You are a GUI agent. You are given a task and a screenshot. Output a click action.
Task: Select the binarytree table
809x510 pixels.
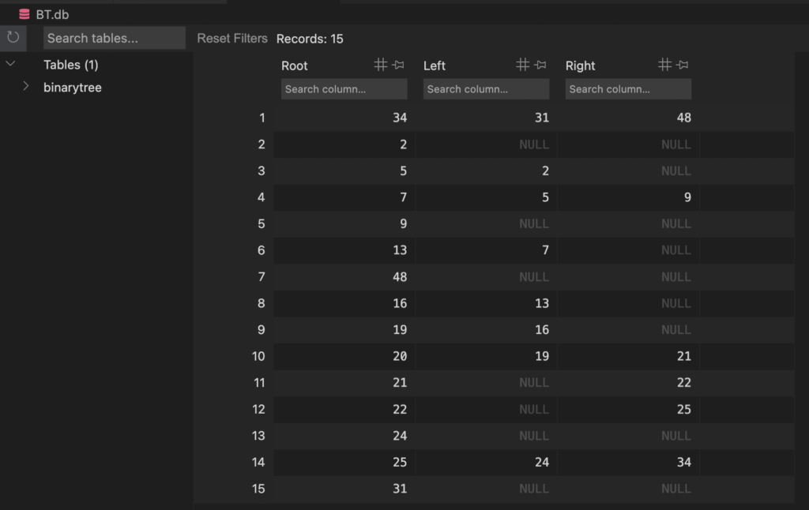point(73,88)
